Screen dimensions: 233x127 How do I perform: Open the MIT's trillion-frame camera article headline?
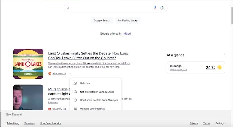59,91
